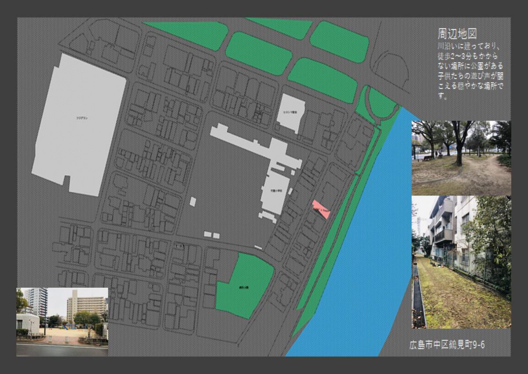Open the apartment building and lawn photo
Viewport: 528px width, 374px height.
pos(461,262)
